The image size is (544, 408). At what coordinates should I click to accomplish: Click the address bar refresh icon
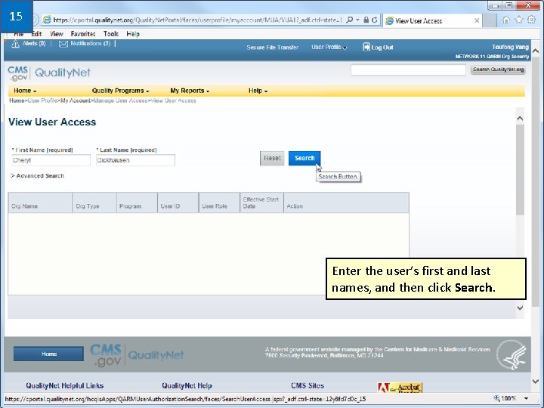tap(374, 20)
